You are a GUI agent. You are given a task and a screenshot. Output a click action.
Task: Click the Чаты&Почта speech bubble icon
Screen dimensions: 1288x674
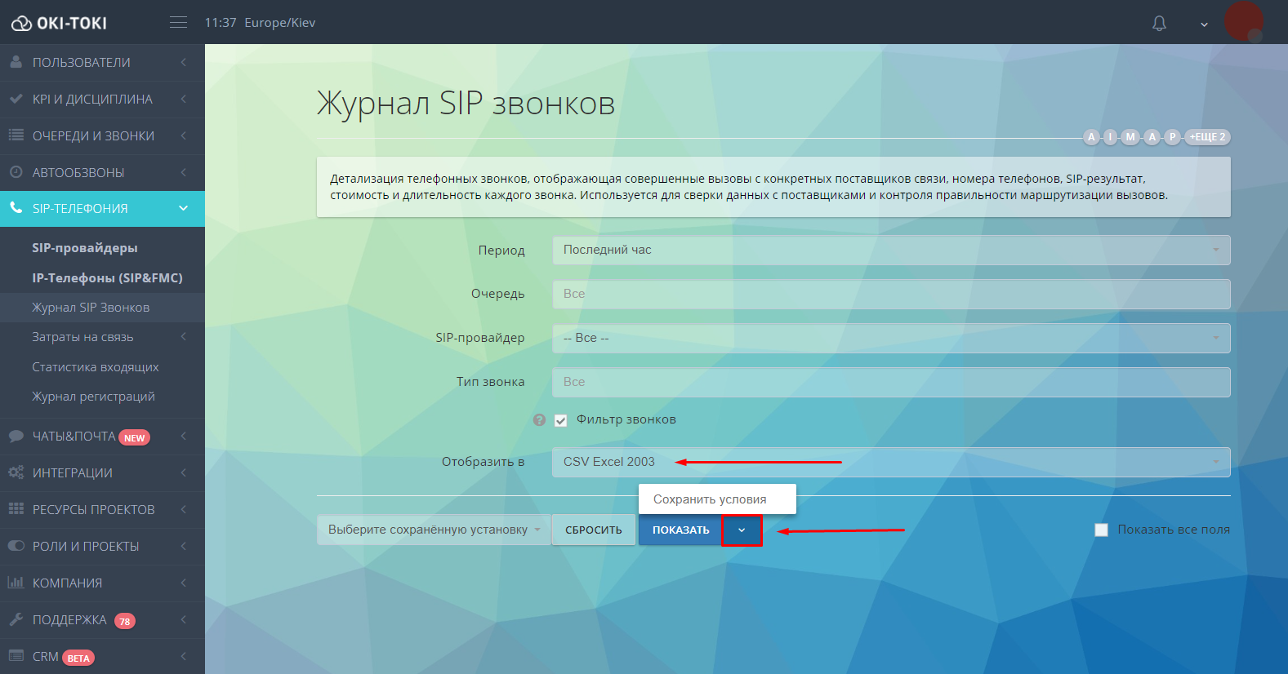(x=16, y=436)
